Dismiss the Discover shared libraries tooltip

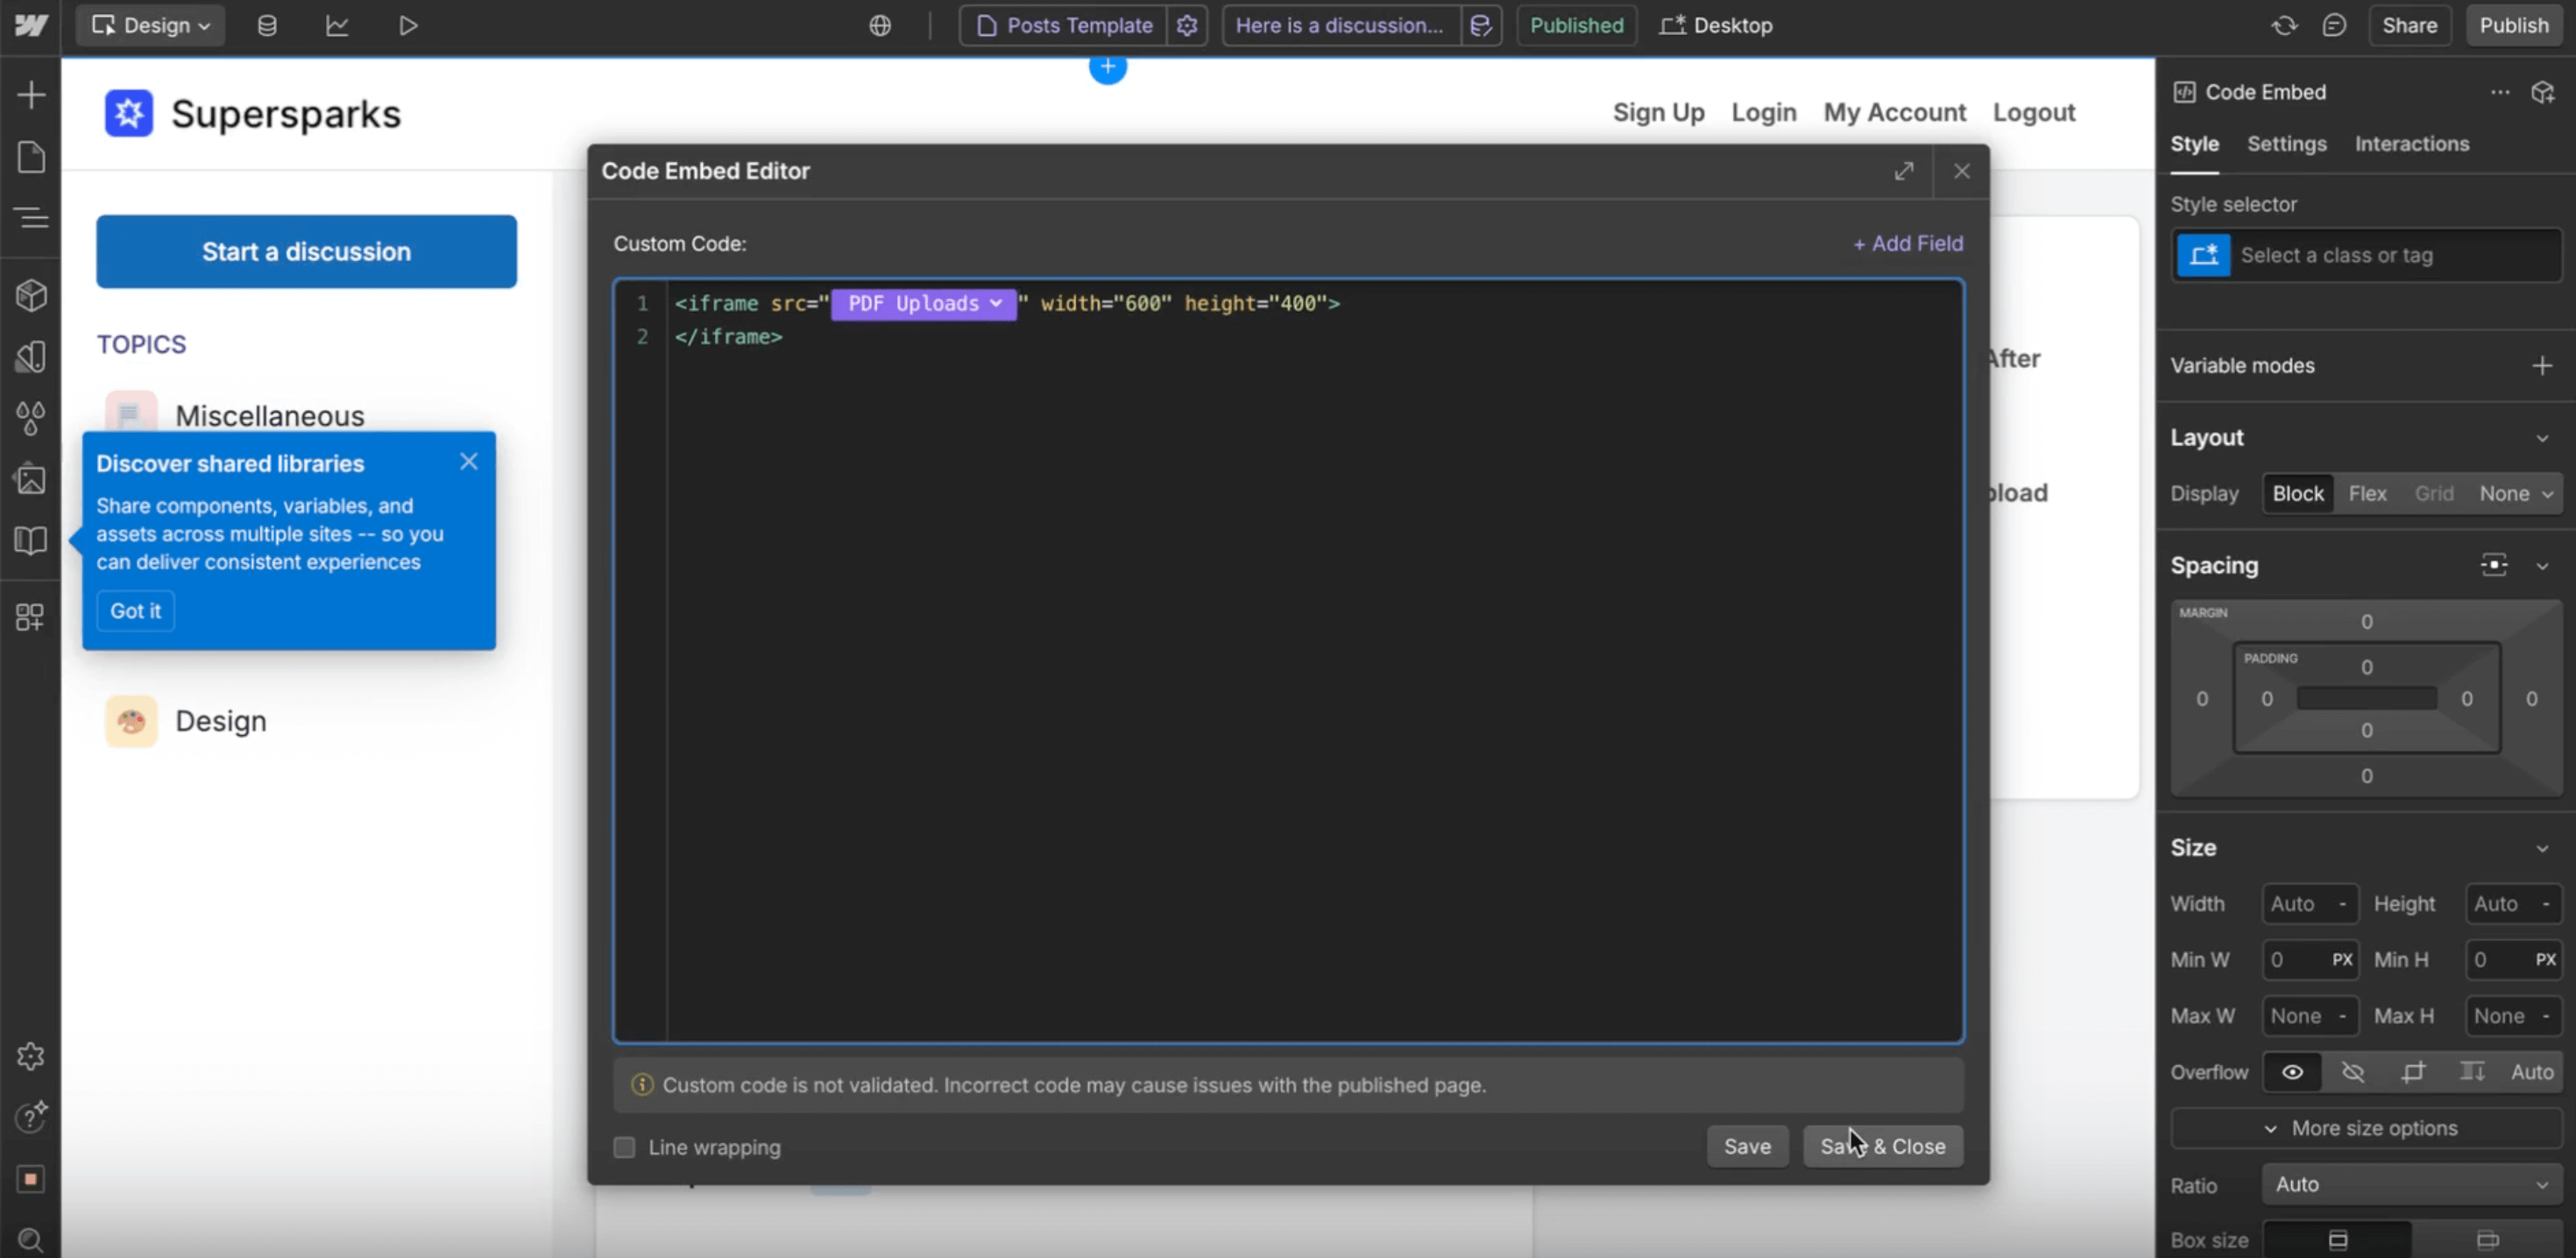469,461
